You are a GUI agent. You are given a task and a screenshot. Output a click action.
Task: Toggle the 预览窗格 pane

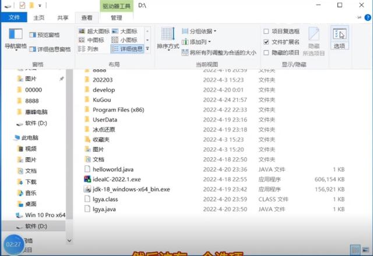[44, 35]
